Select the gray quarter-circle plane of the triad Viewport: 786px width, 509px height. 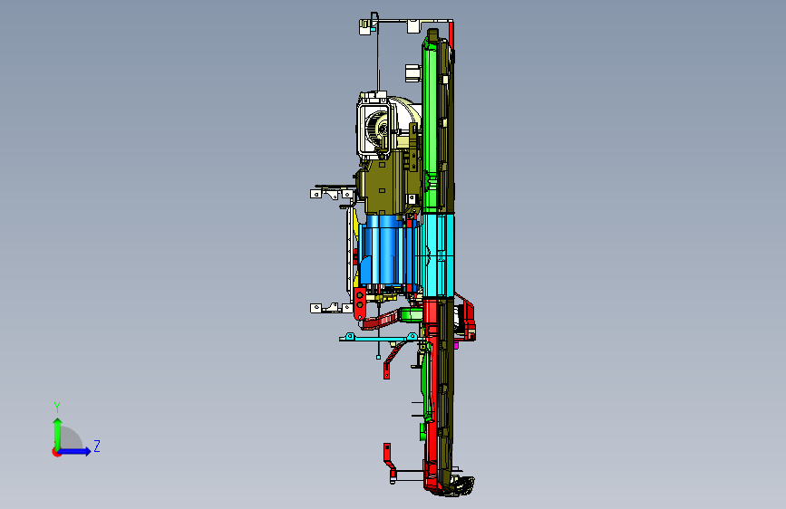point(71,438)
